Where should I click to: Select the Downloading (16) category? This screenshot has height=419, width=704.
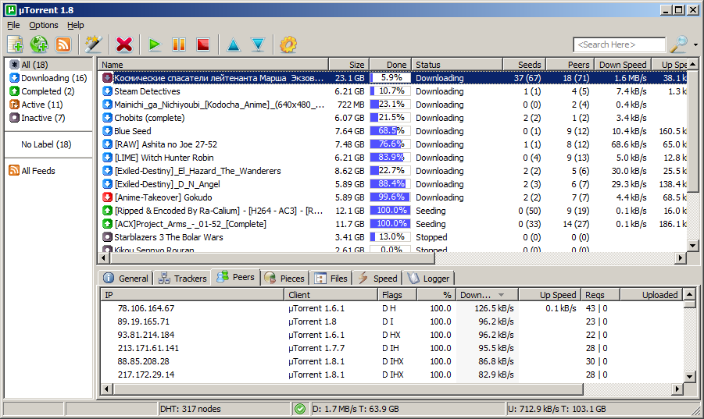(48, 78)
